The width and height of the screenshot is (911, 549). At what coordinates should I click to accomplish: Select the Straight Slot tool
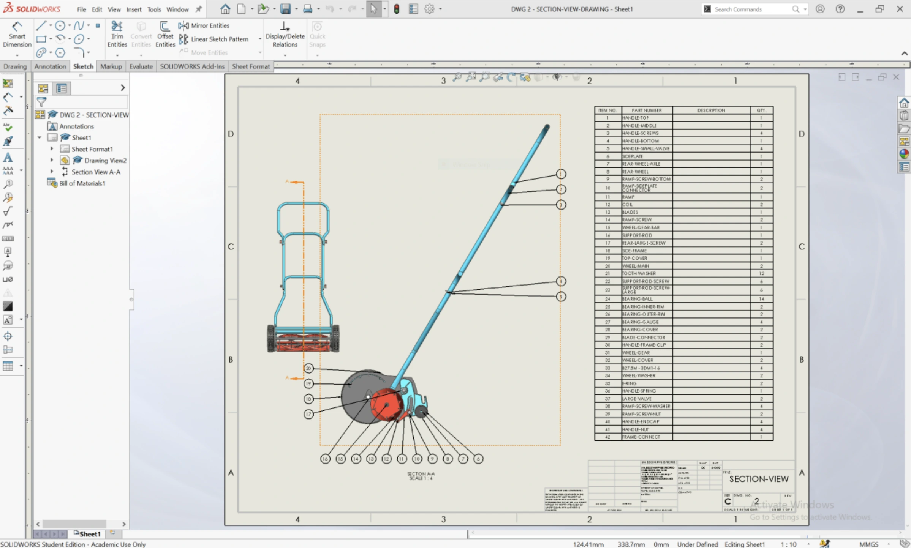(x=41, y=53)
